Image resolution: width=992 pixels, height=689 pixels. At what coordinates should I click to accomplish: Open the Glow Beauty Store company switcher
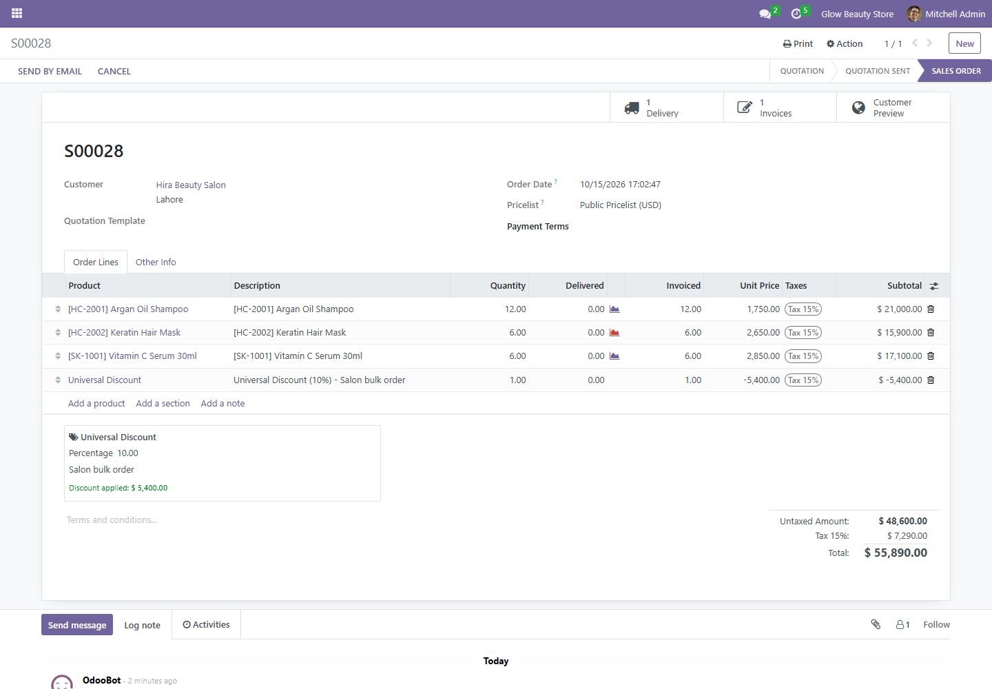(x=857, y=14)
